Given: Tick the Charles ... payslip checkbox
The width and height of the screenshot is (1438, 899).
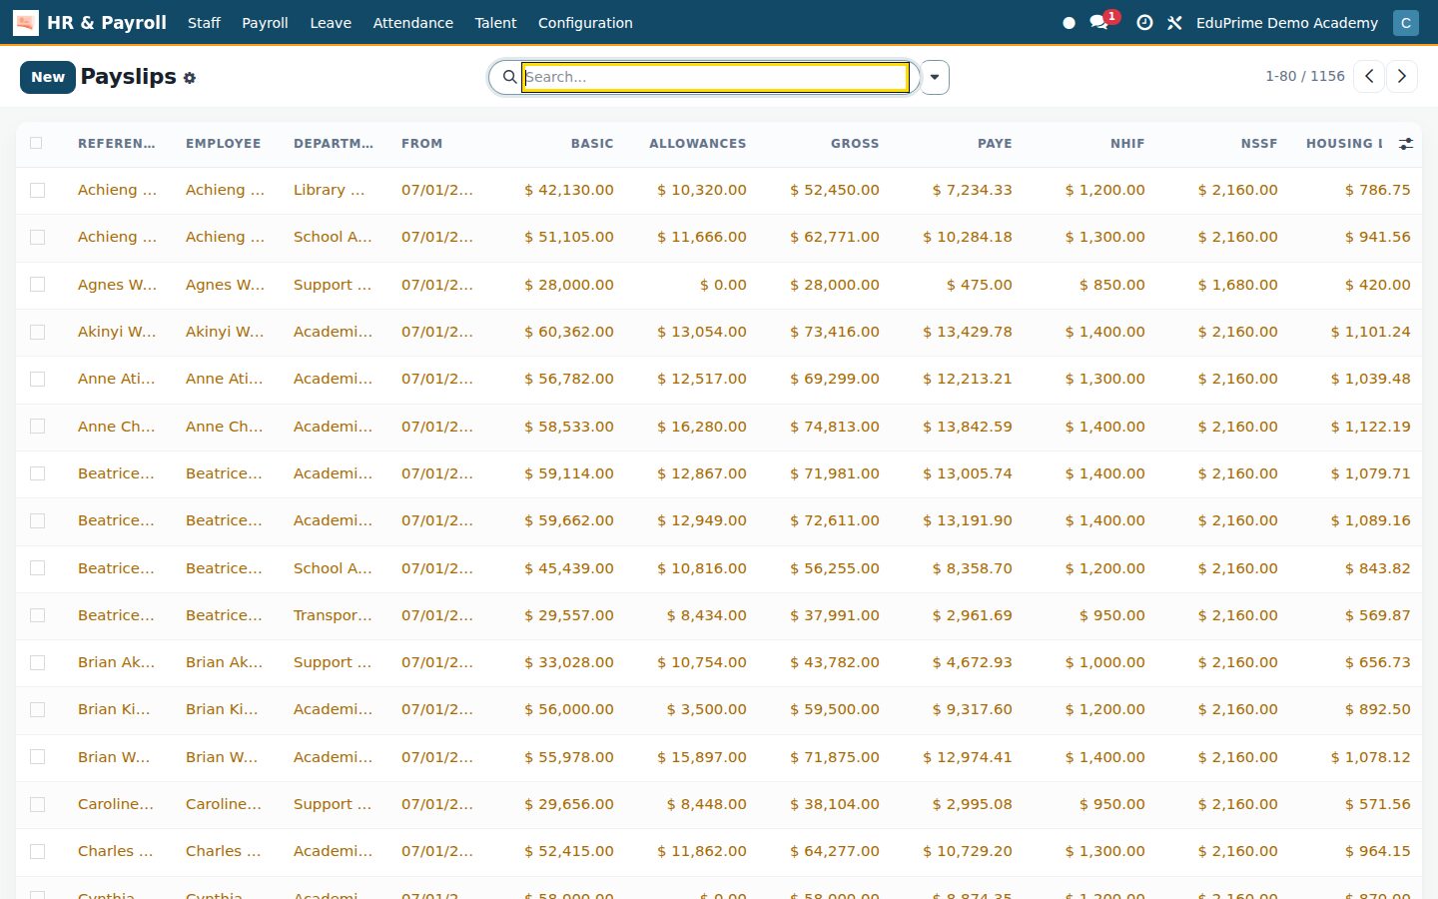Looking at the screenshot, I should coord(37,851).
